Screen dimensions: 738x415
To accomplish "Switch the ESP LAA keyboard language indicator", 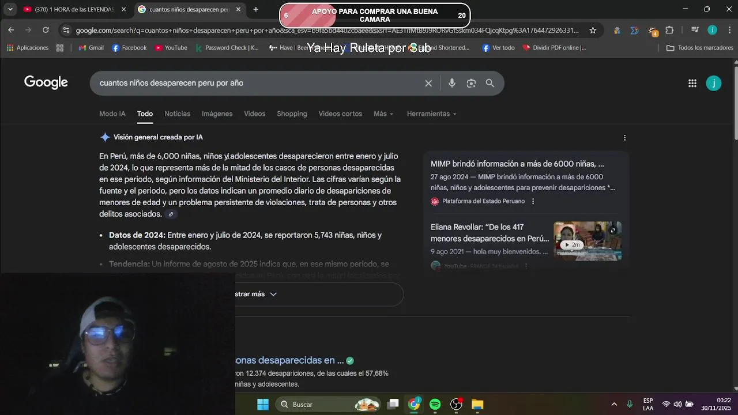I will point(648,405).
